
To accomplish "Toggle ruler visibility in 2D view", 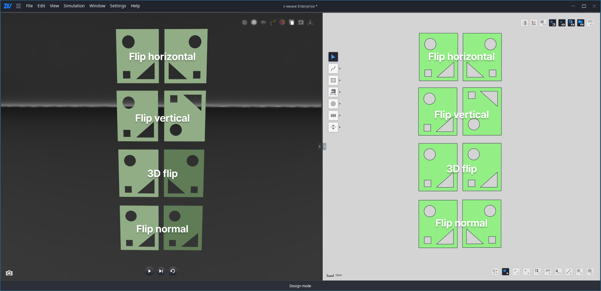I will 590,23.
